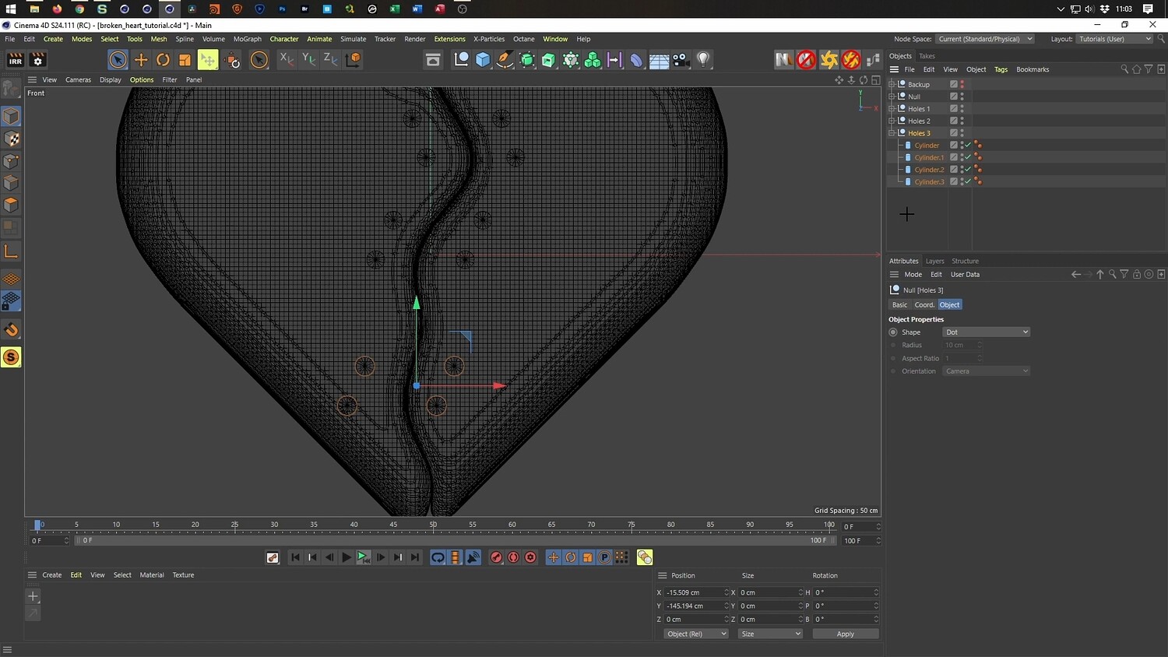Open the Shape dropdown set to Dot
Image resolution: width=1168 pixels, height=657 pixels.
pos(986,332)
